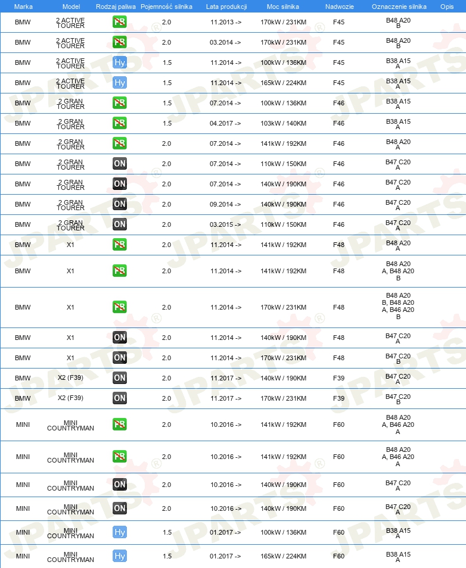Click the Pojemność silnika column header
This screenshot has width=466, height=568.
pos(166,7)
